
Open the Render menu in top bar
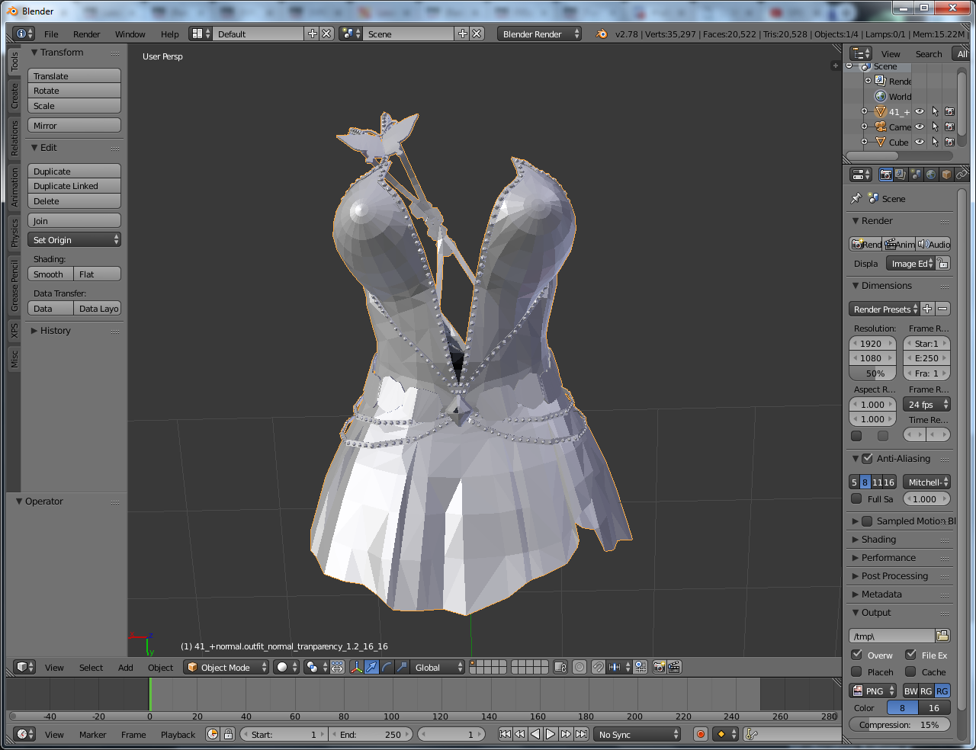point(86,34)
